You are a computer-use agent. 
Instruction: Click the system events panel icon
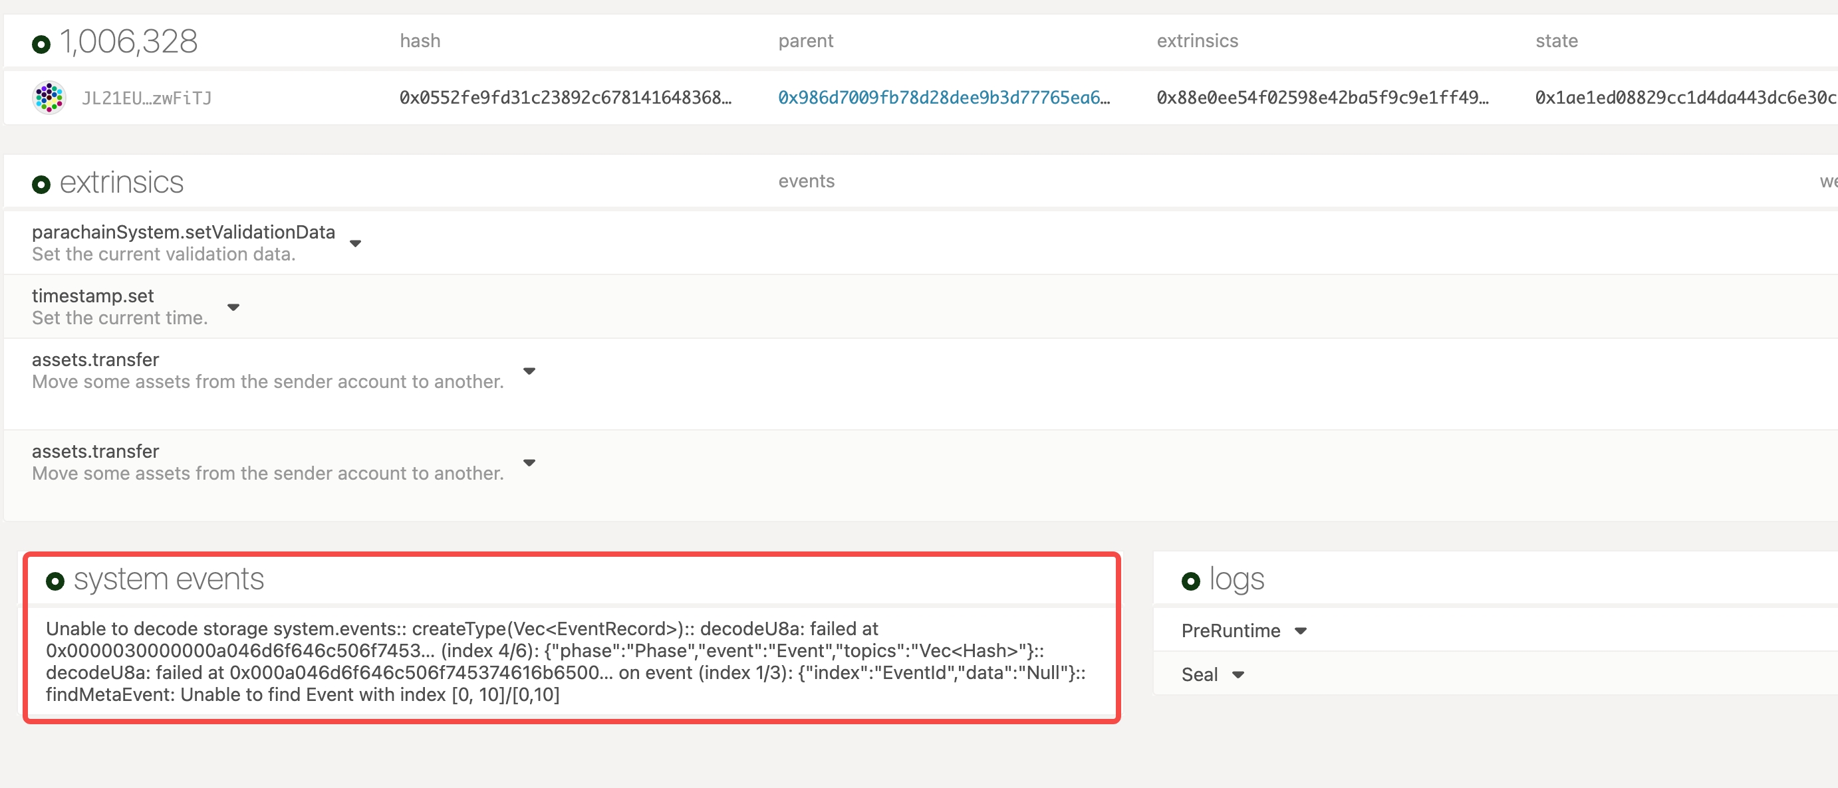pos(56,579)
